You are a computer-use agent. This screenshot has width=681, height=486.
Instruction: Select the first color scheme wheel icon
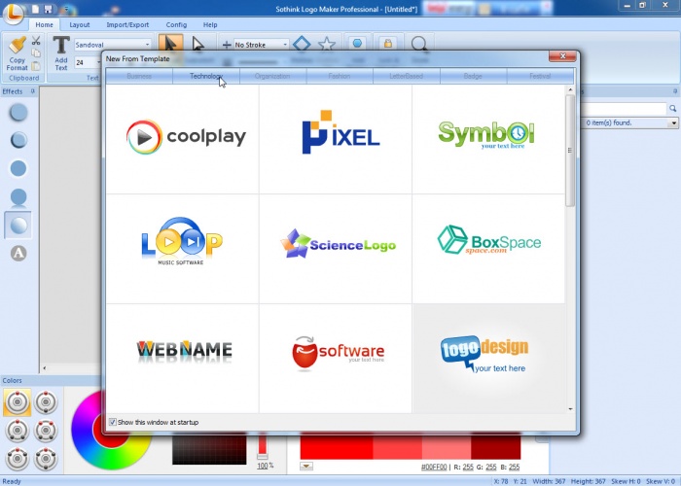[x=18, y=402]
